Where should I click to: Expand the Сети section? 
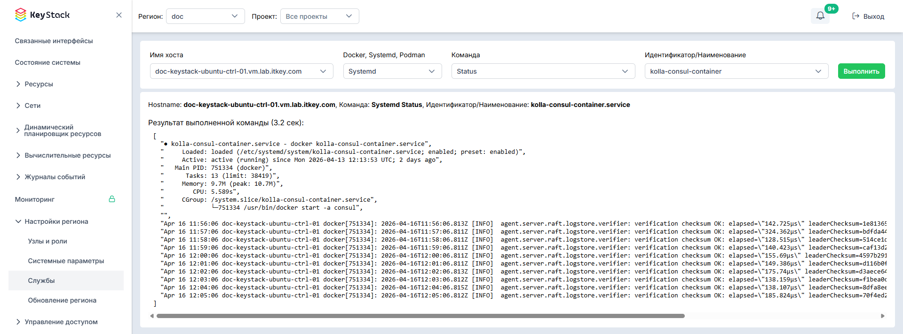point(28,106)
